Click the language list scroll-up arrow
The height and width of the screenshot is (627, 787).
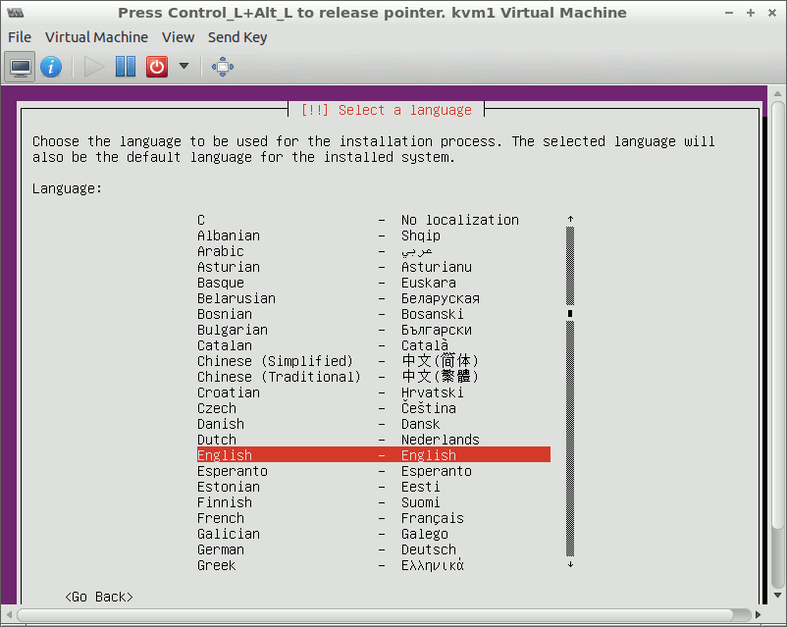pos(570,219)
